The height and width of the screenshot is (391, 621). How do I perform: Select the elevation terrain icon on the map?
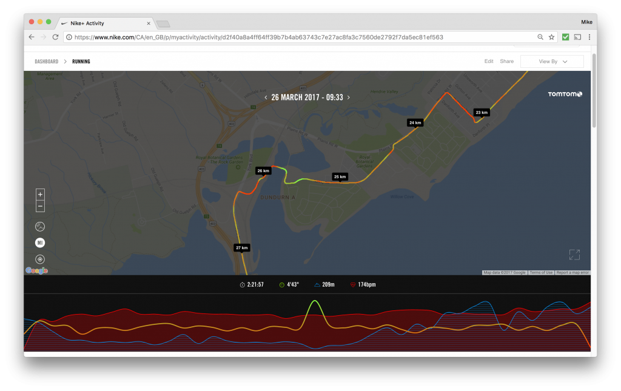tap(40, 226)
